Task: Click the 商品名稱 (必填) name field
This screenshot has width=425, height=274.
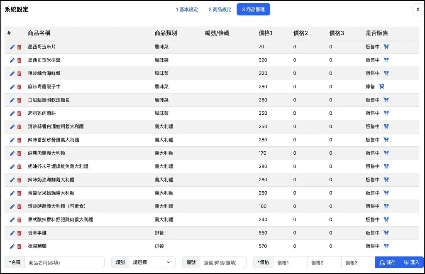Action: (x=64, y=262)
